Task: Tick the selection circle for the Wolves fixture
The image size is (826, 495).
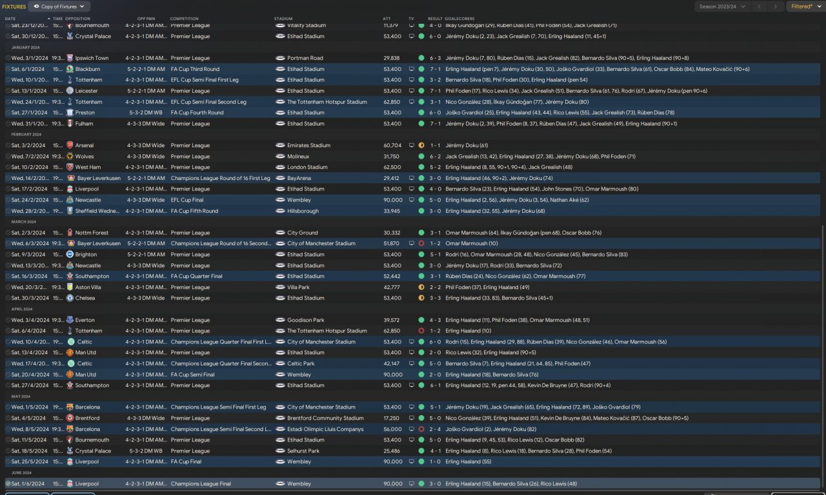Action: pos(8,157)
